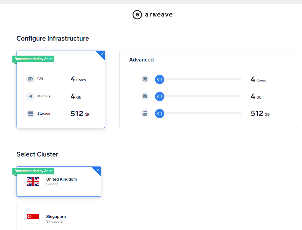Screen dimensions: 302x230
Task: Click the United Kingdom flag icon
Action: tap(33, 181)
